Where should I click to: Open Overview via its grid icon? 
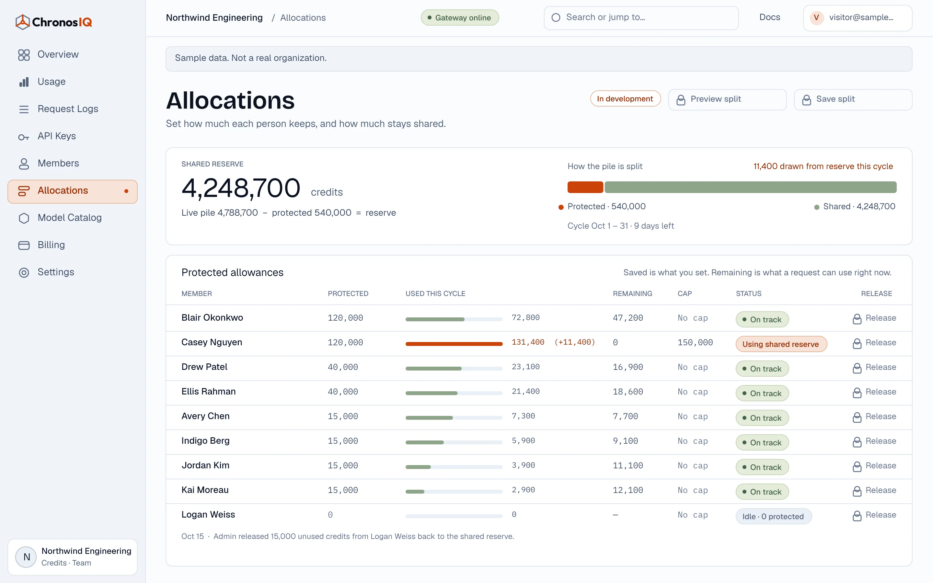[24, 55]
